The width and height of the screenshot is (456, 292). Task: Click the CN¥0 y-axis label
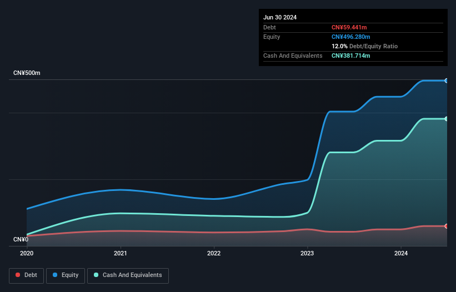pos(21,239)
